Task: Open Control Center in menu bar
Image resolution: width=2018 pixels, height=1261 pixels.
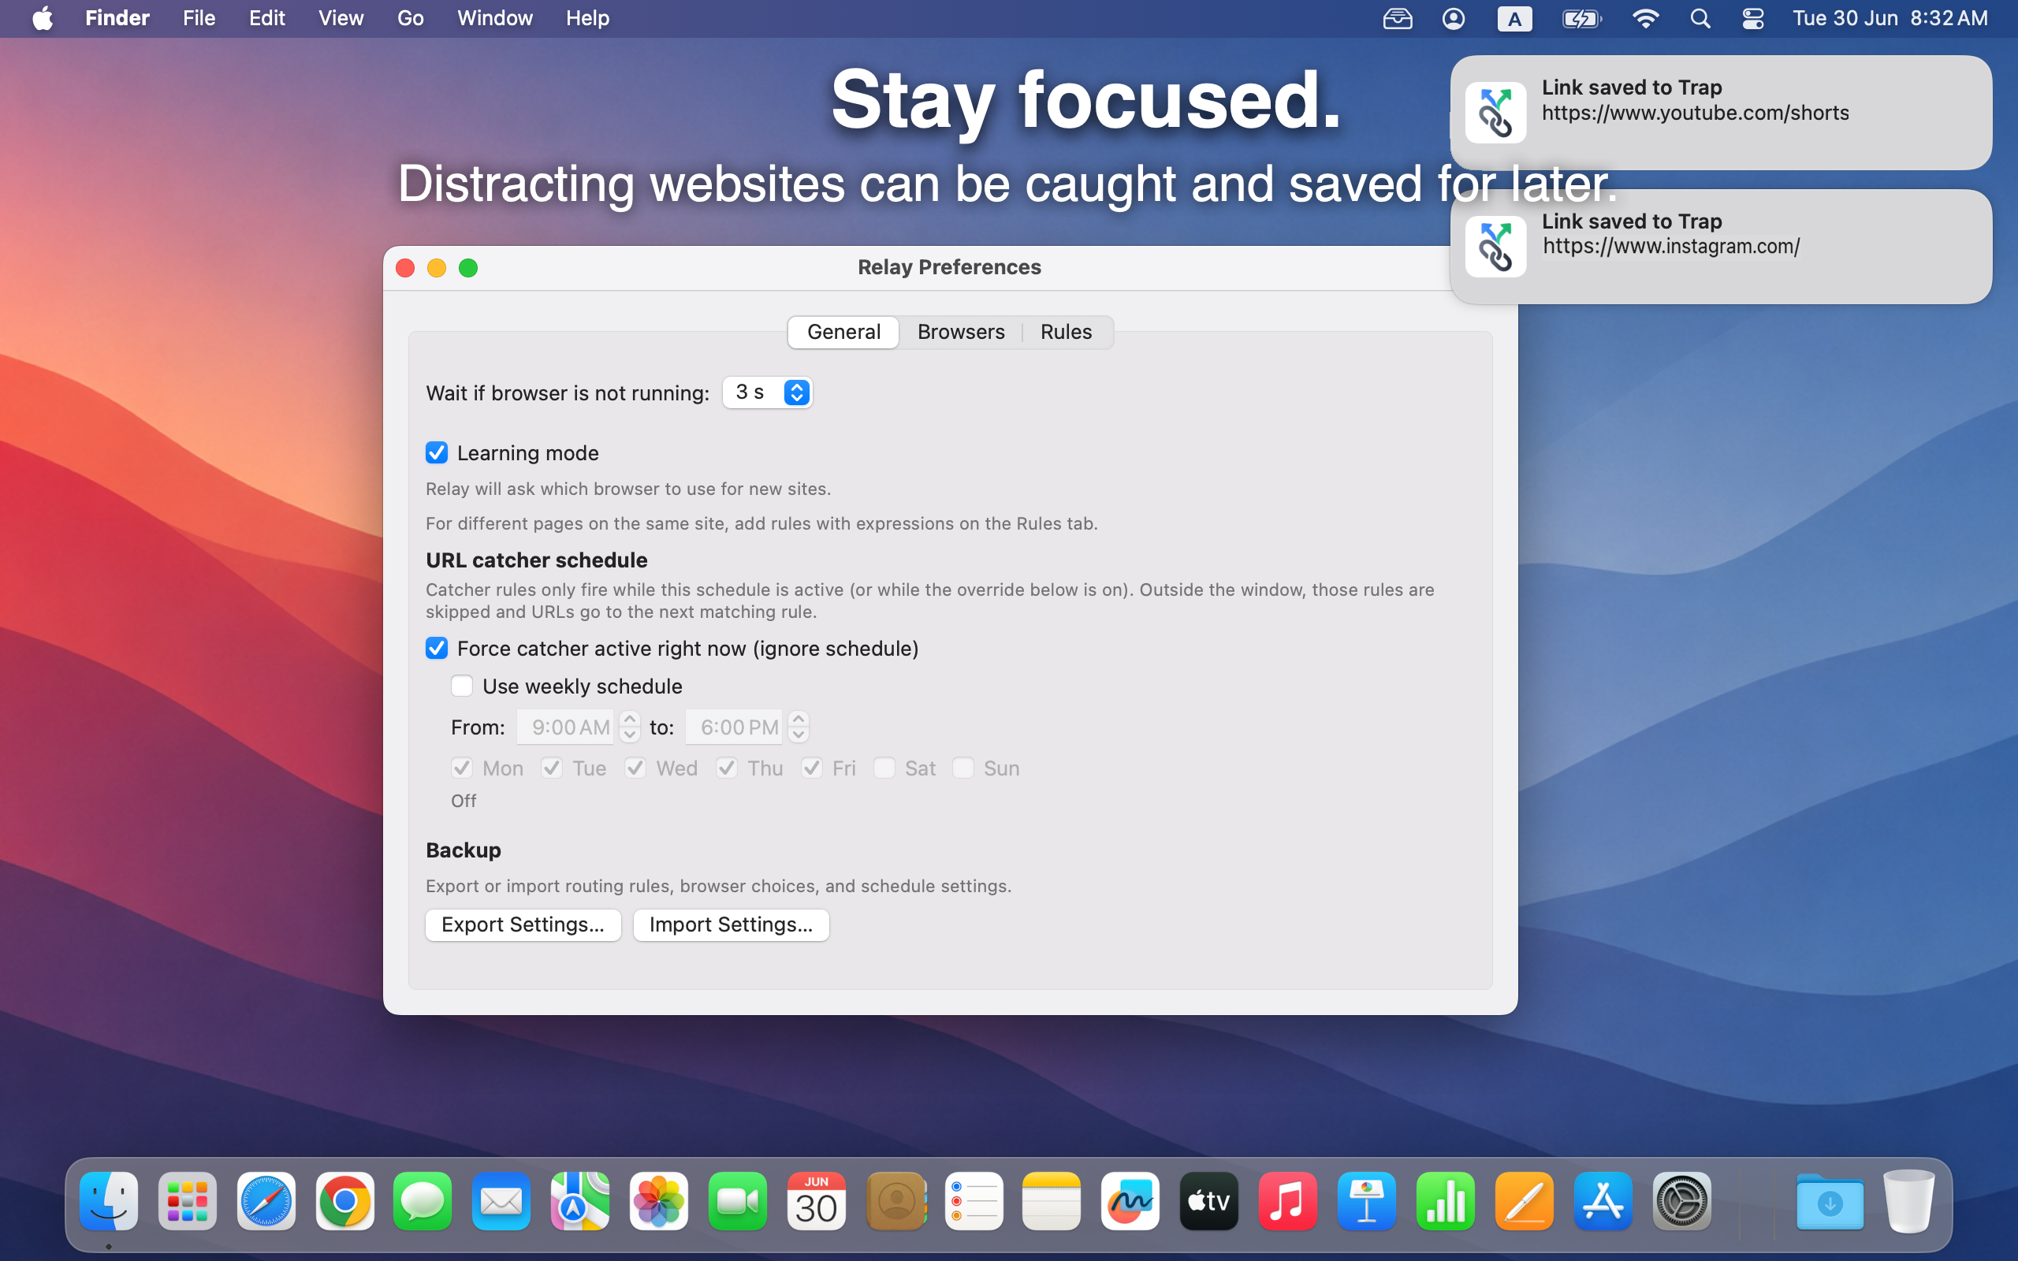Action: point(1753,18)
